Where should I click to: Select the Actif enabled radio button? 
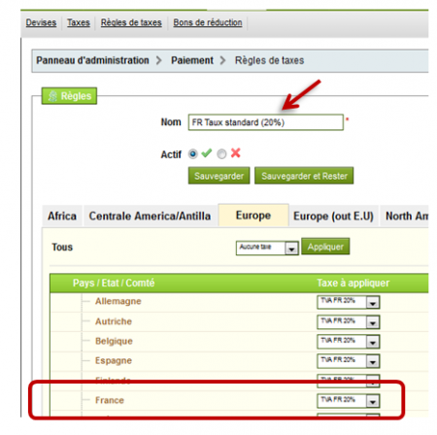point(193,154)
